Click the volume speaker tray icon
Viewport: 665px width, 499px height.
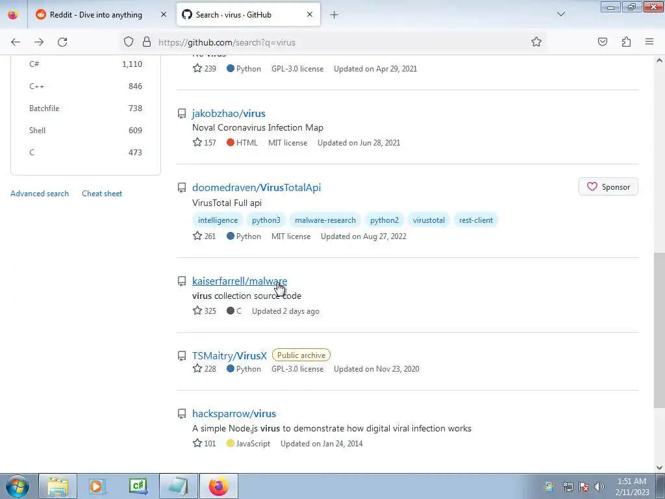[x=599, y=487]
